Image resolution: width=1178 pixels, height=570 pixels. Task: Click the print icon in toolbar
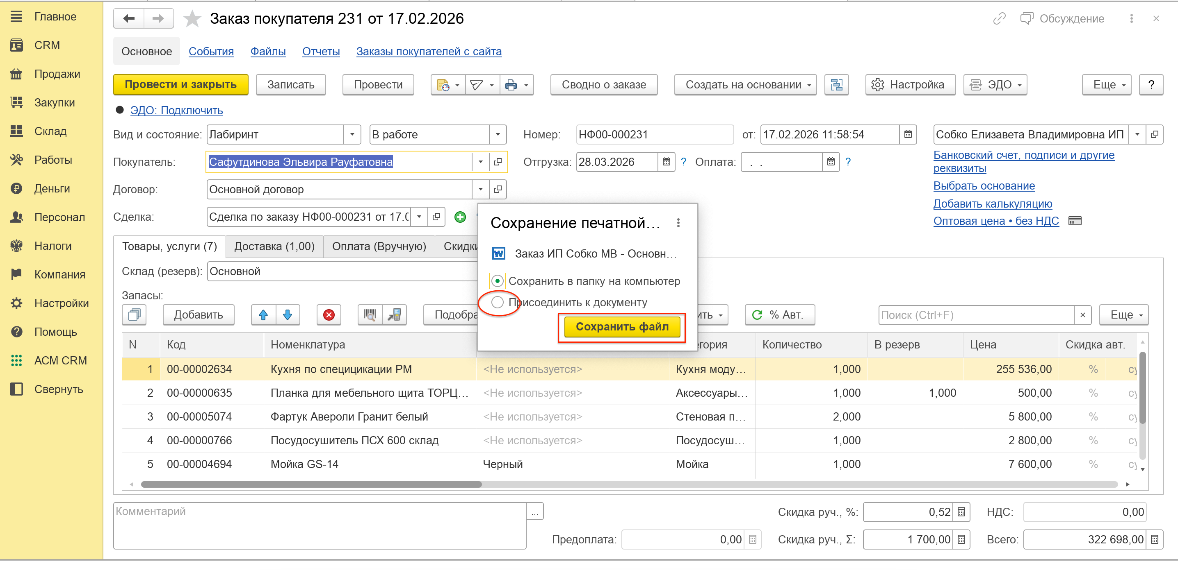pyautogui.click(x=511, y=85)
